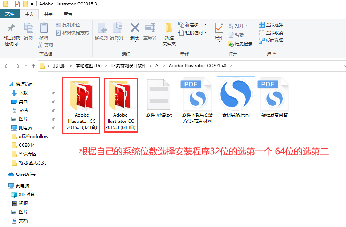Open the Easy access dropdown
This screenshot has height=227, width=346.
[192, 33]
